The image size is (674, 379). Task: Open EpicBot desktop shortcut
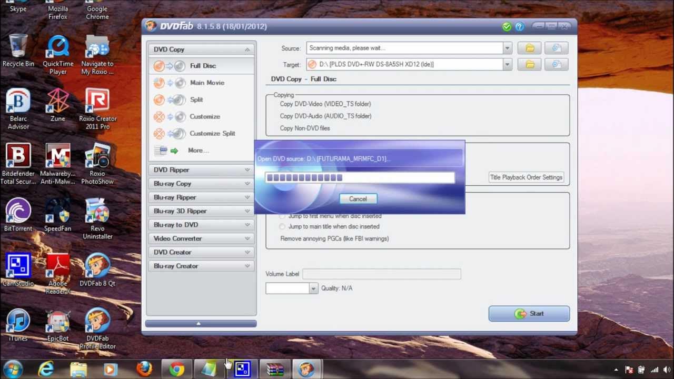point(58,325)
